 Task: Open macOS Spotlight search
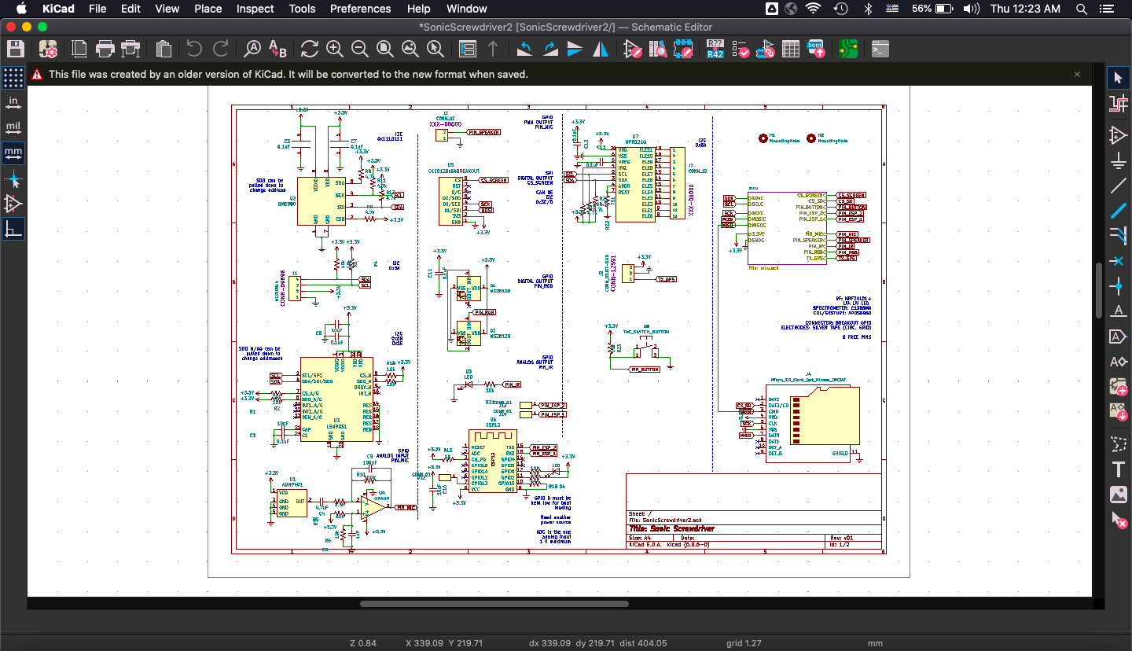click(x=1082, y=9)
